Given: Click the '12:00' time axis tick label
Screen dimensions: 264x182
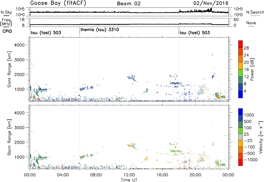Looking at the screenshot, I should 129,175.
